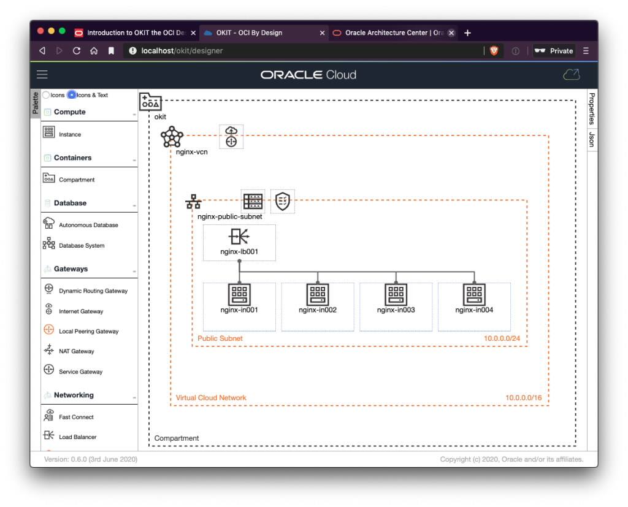Toggle Brave Shields in the address bar
Image resolution: width=628 pixels, height=507 pixels.
pos(494,51)
